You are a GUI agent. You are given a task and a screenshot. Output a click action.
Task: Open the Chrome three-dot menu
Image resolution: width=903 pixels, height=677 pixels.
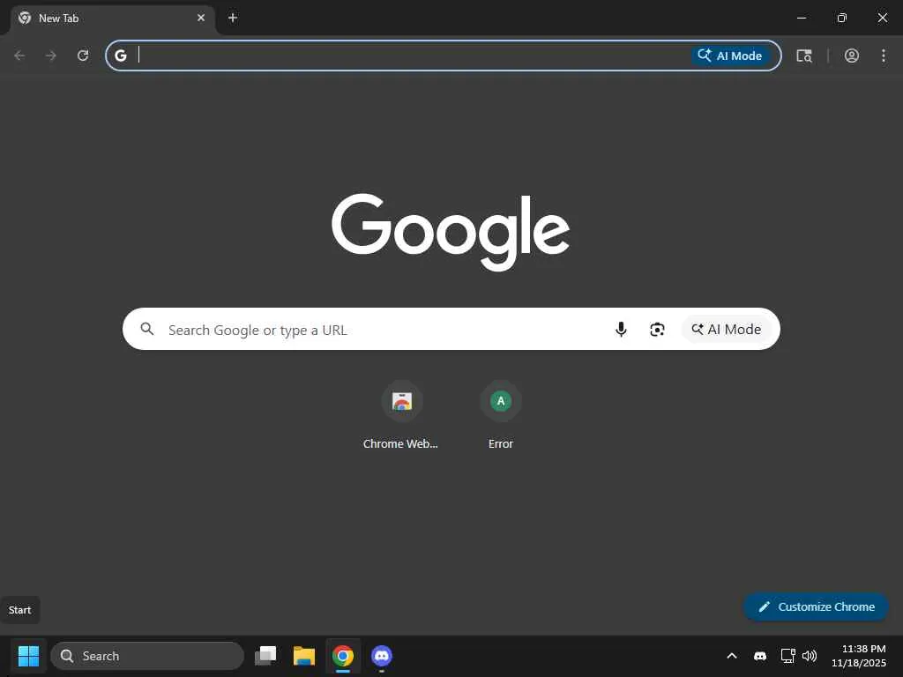(884, 56)
